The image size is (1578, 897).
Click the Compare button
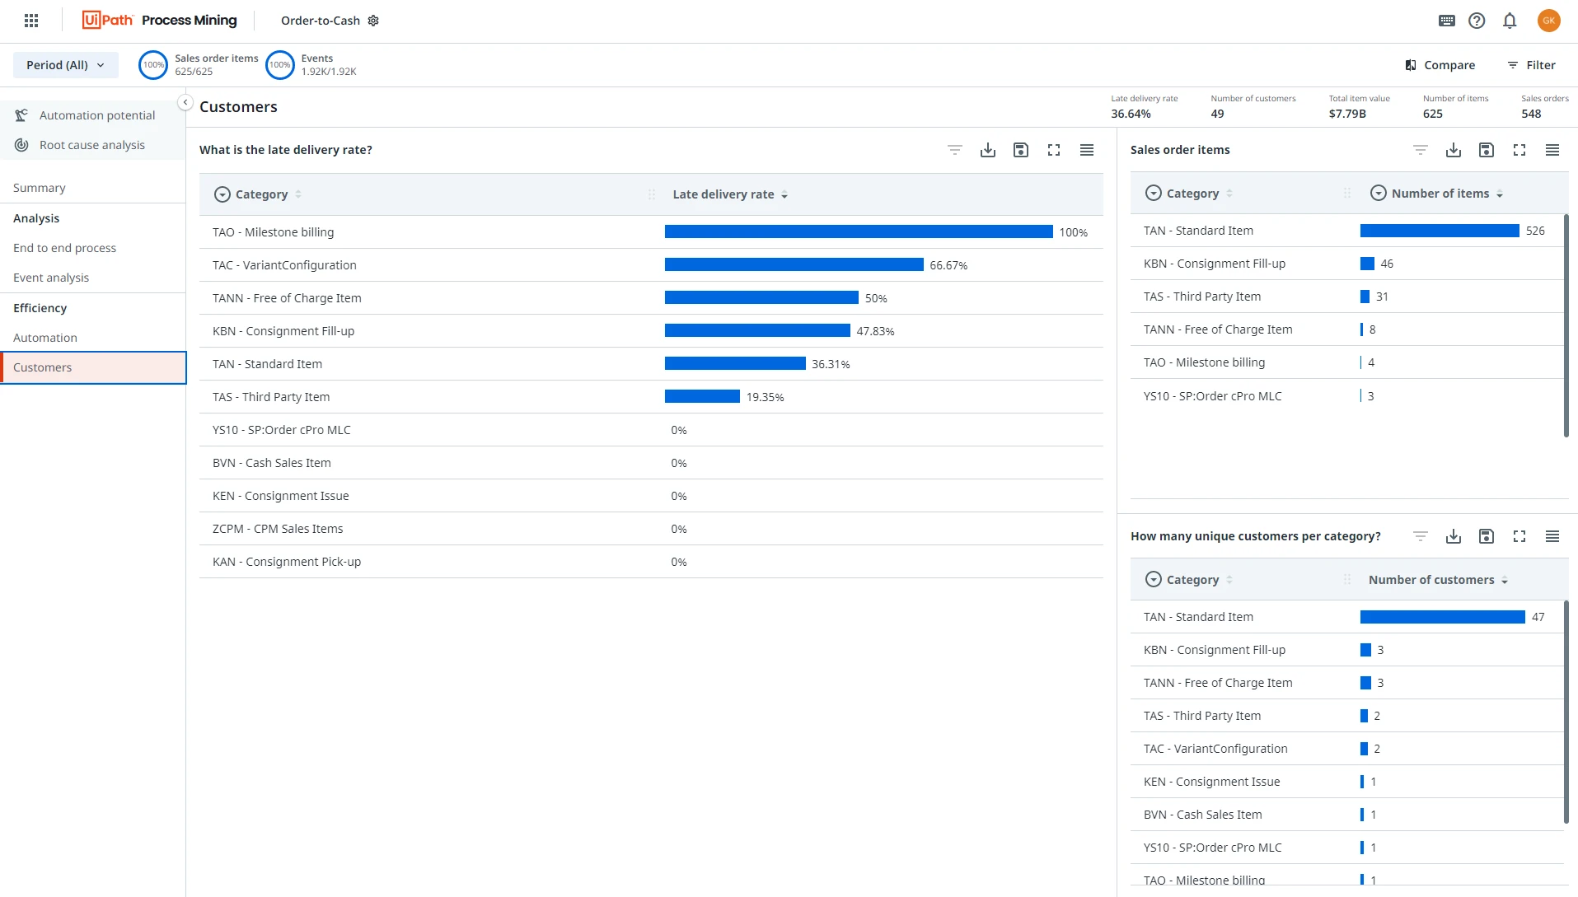tap(1440, 65)
